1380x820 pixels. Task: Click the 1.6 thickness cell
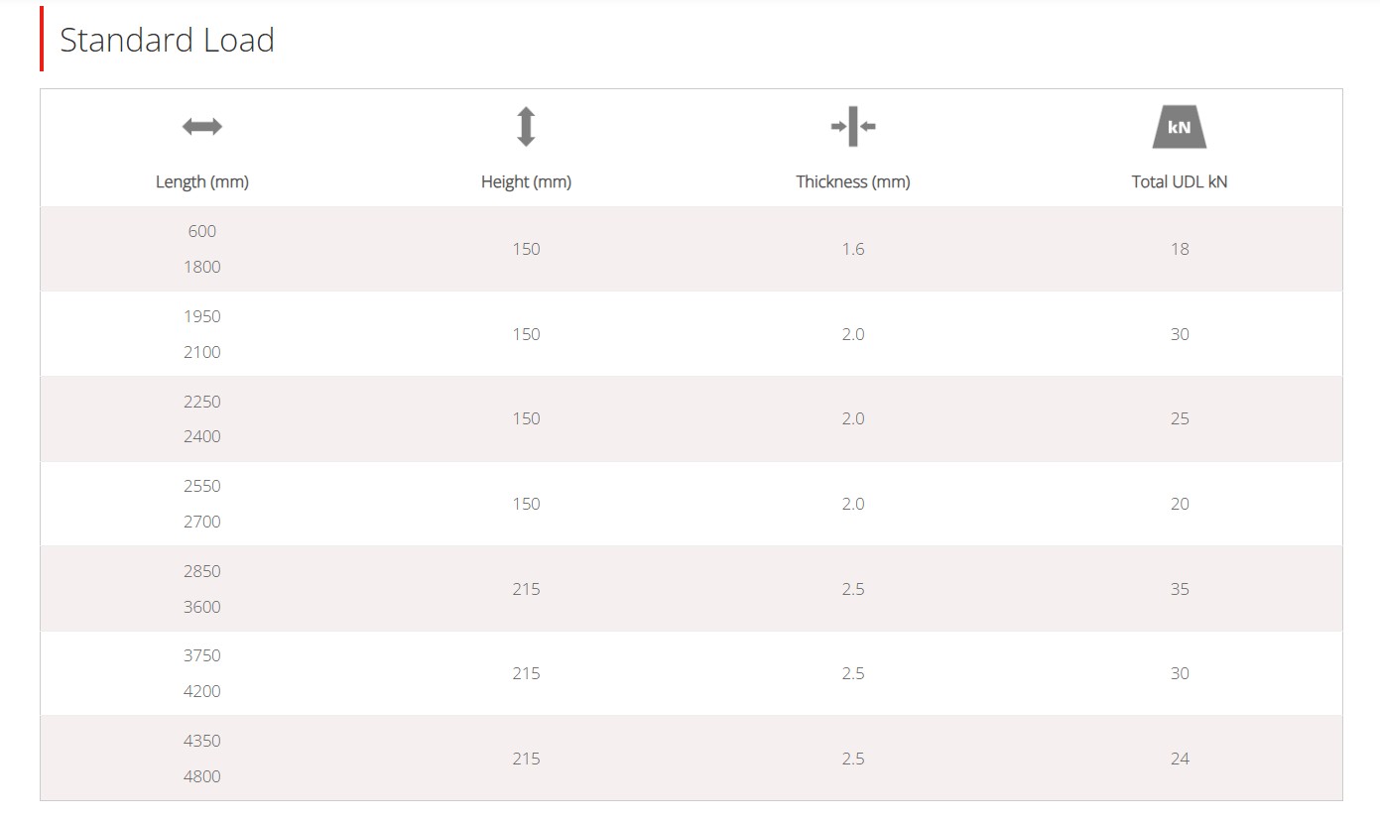point(853,249)
